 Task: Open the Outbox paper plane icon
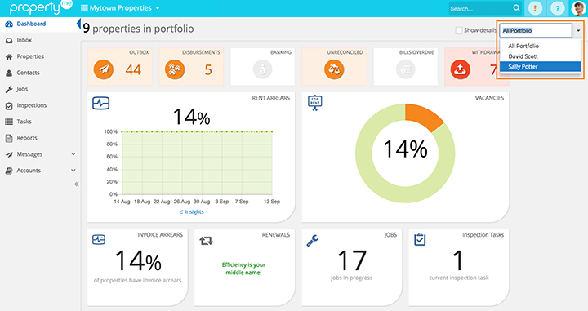click(104, 69)
